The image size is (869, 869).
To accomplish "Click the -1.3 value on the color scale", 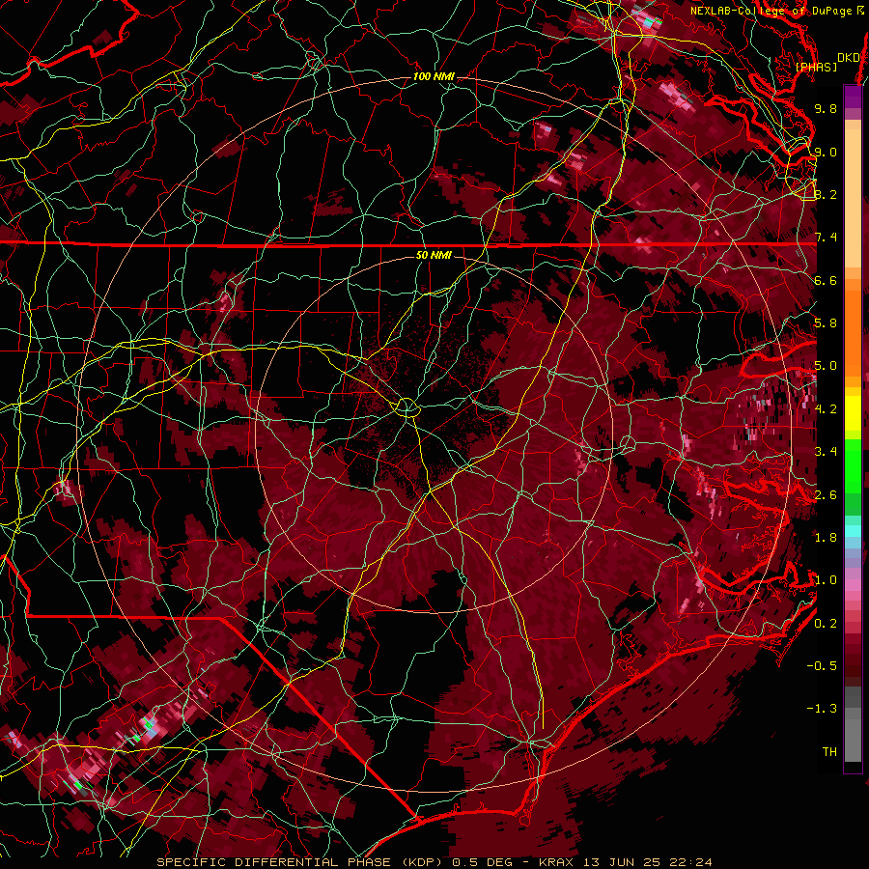I will point(822,709).
